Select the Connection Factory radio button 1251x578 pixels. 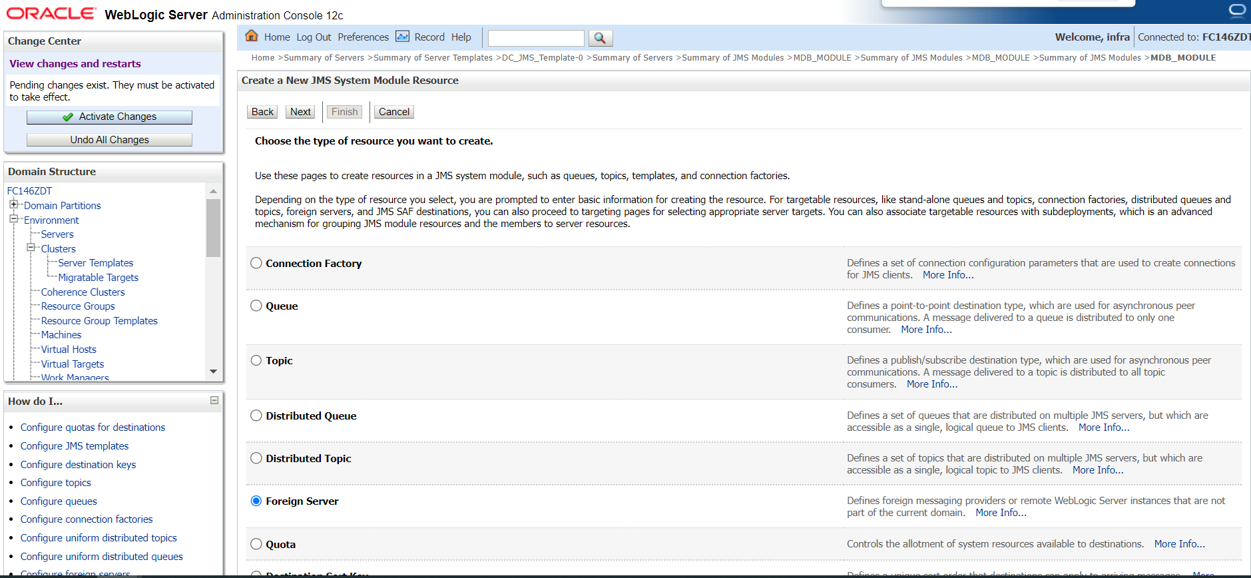[x=256, y=263]
